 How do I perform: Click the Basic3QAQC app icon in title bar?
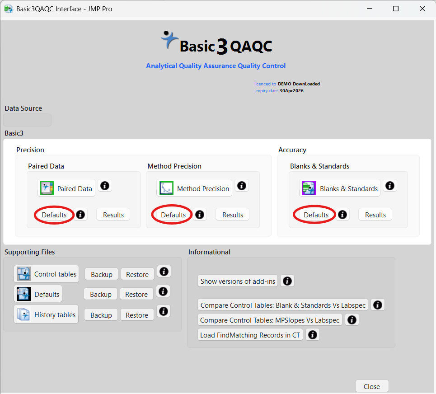click(8, 9)
